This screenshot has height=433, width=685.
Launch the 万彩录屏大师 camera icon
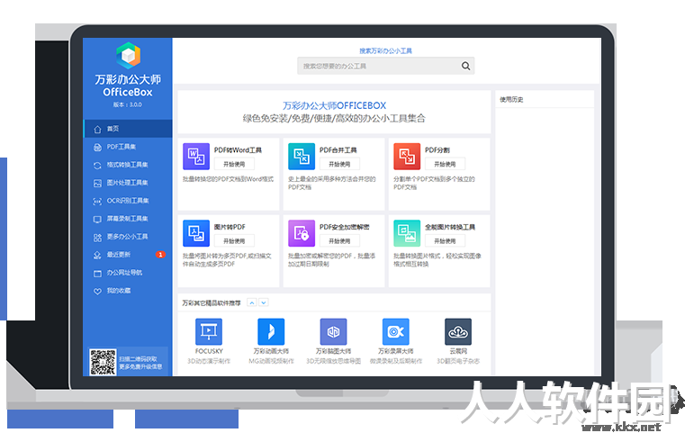[396, 331]
